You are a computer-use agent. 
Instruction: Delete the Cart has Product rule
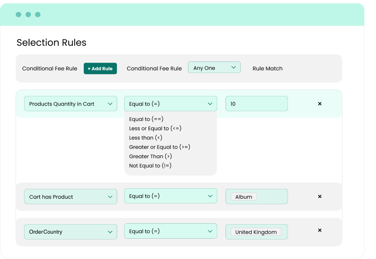320,197
